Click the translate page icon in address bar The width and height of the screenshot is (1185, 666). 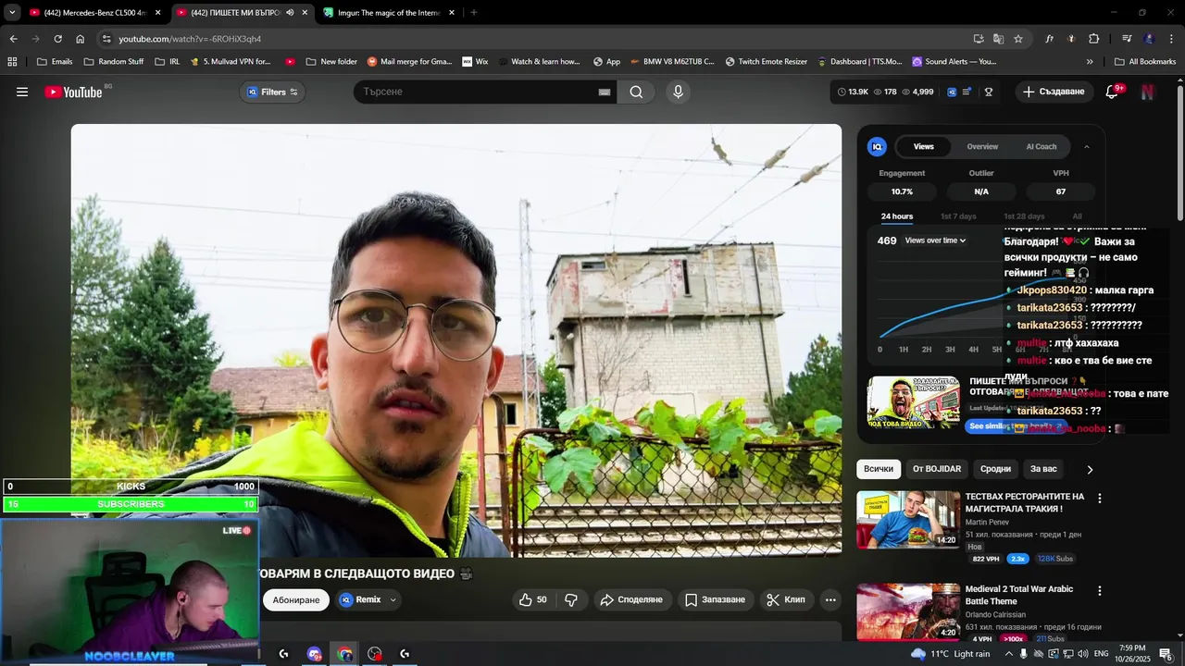998,39
